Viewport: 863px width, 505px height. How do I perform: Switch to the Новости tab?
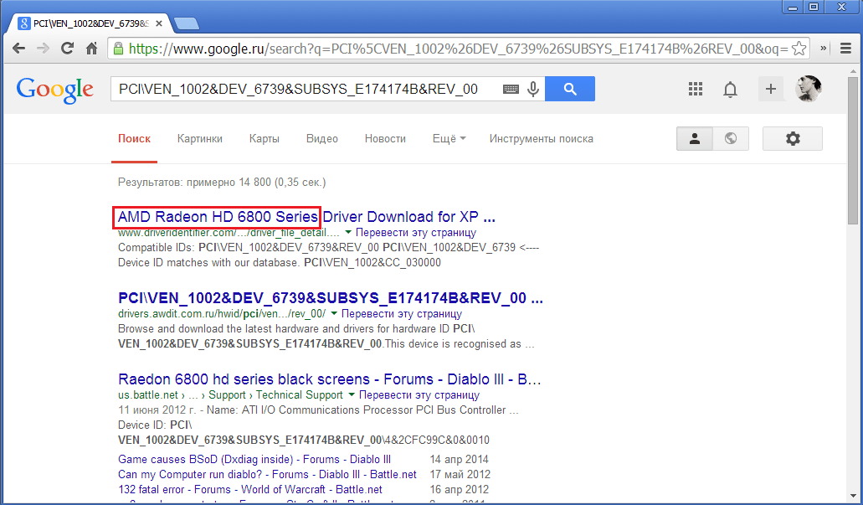click(x=385, y=139)
